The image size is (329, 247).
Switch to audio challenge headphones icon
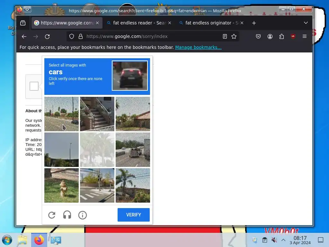(x=67, y=215)
